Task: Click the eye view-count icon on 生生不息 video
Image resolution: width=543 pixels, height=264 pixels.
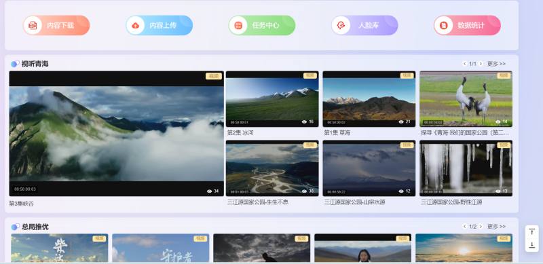Action: [x=304, y=191]
